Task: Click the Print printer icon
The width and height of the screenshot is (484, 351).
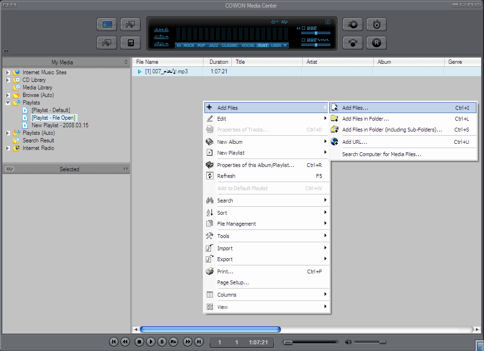Action: pyautogui.click(x=210, y=272)
